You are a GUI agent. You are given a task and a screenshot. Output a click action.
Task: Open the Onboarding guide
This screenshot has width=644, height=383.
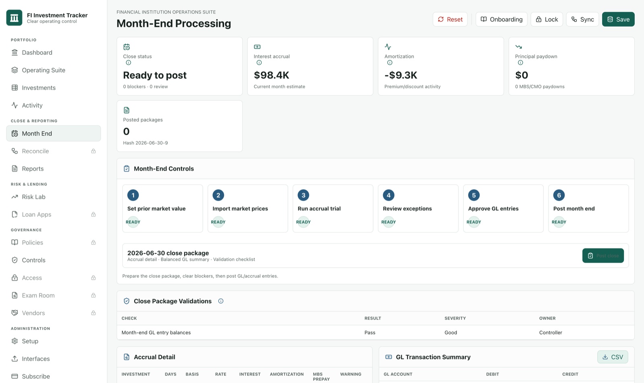pos(502,19)
